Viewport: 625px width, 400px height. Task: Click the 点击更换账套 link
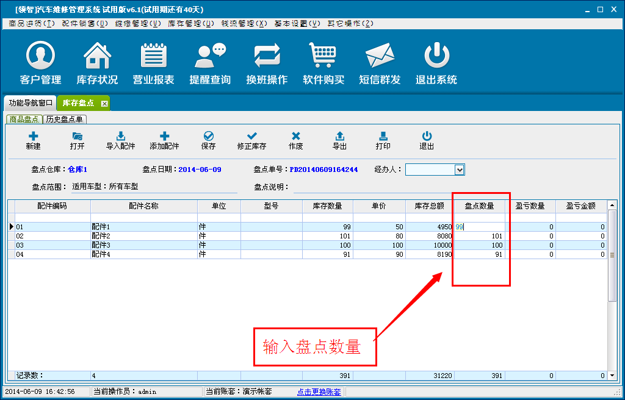click(319, 391)
